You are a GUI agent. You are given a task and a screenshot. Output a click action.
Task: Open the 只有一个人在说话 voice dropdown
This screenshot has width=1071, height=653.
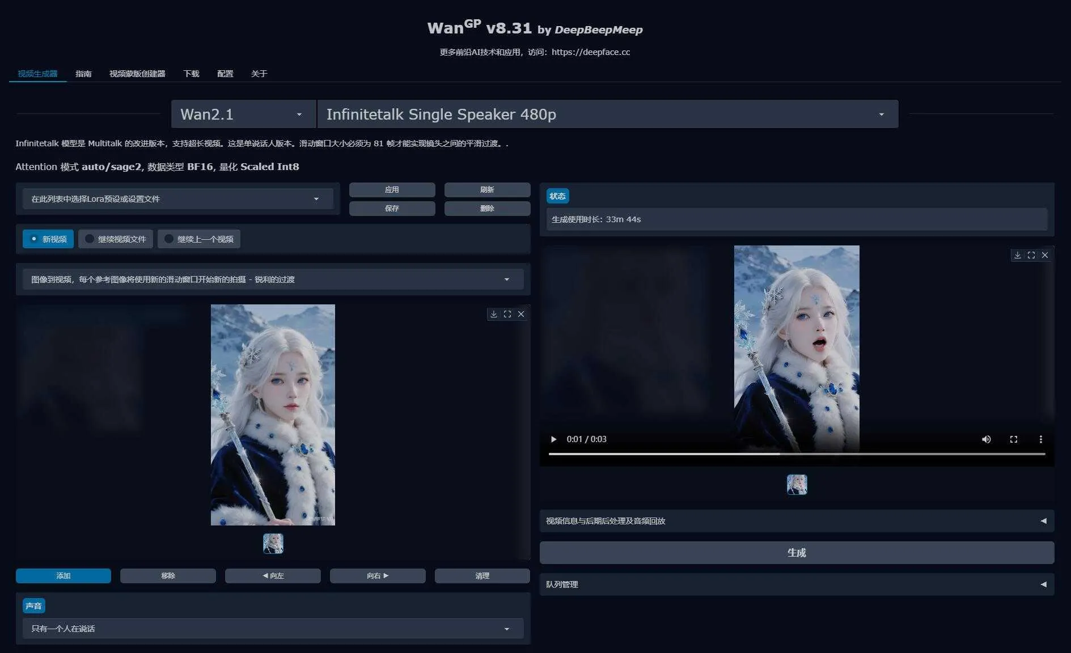pos(273,629)
